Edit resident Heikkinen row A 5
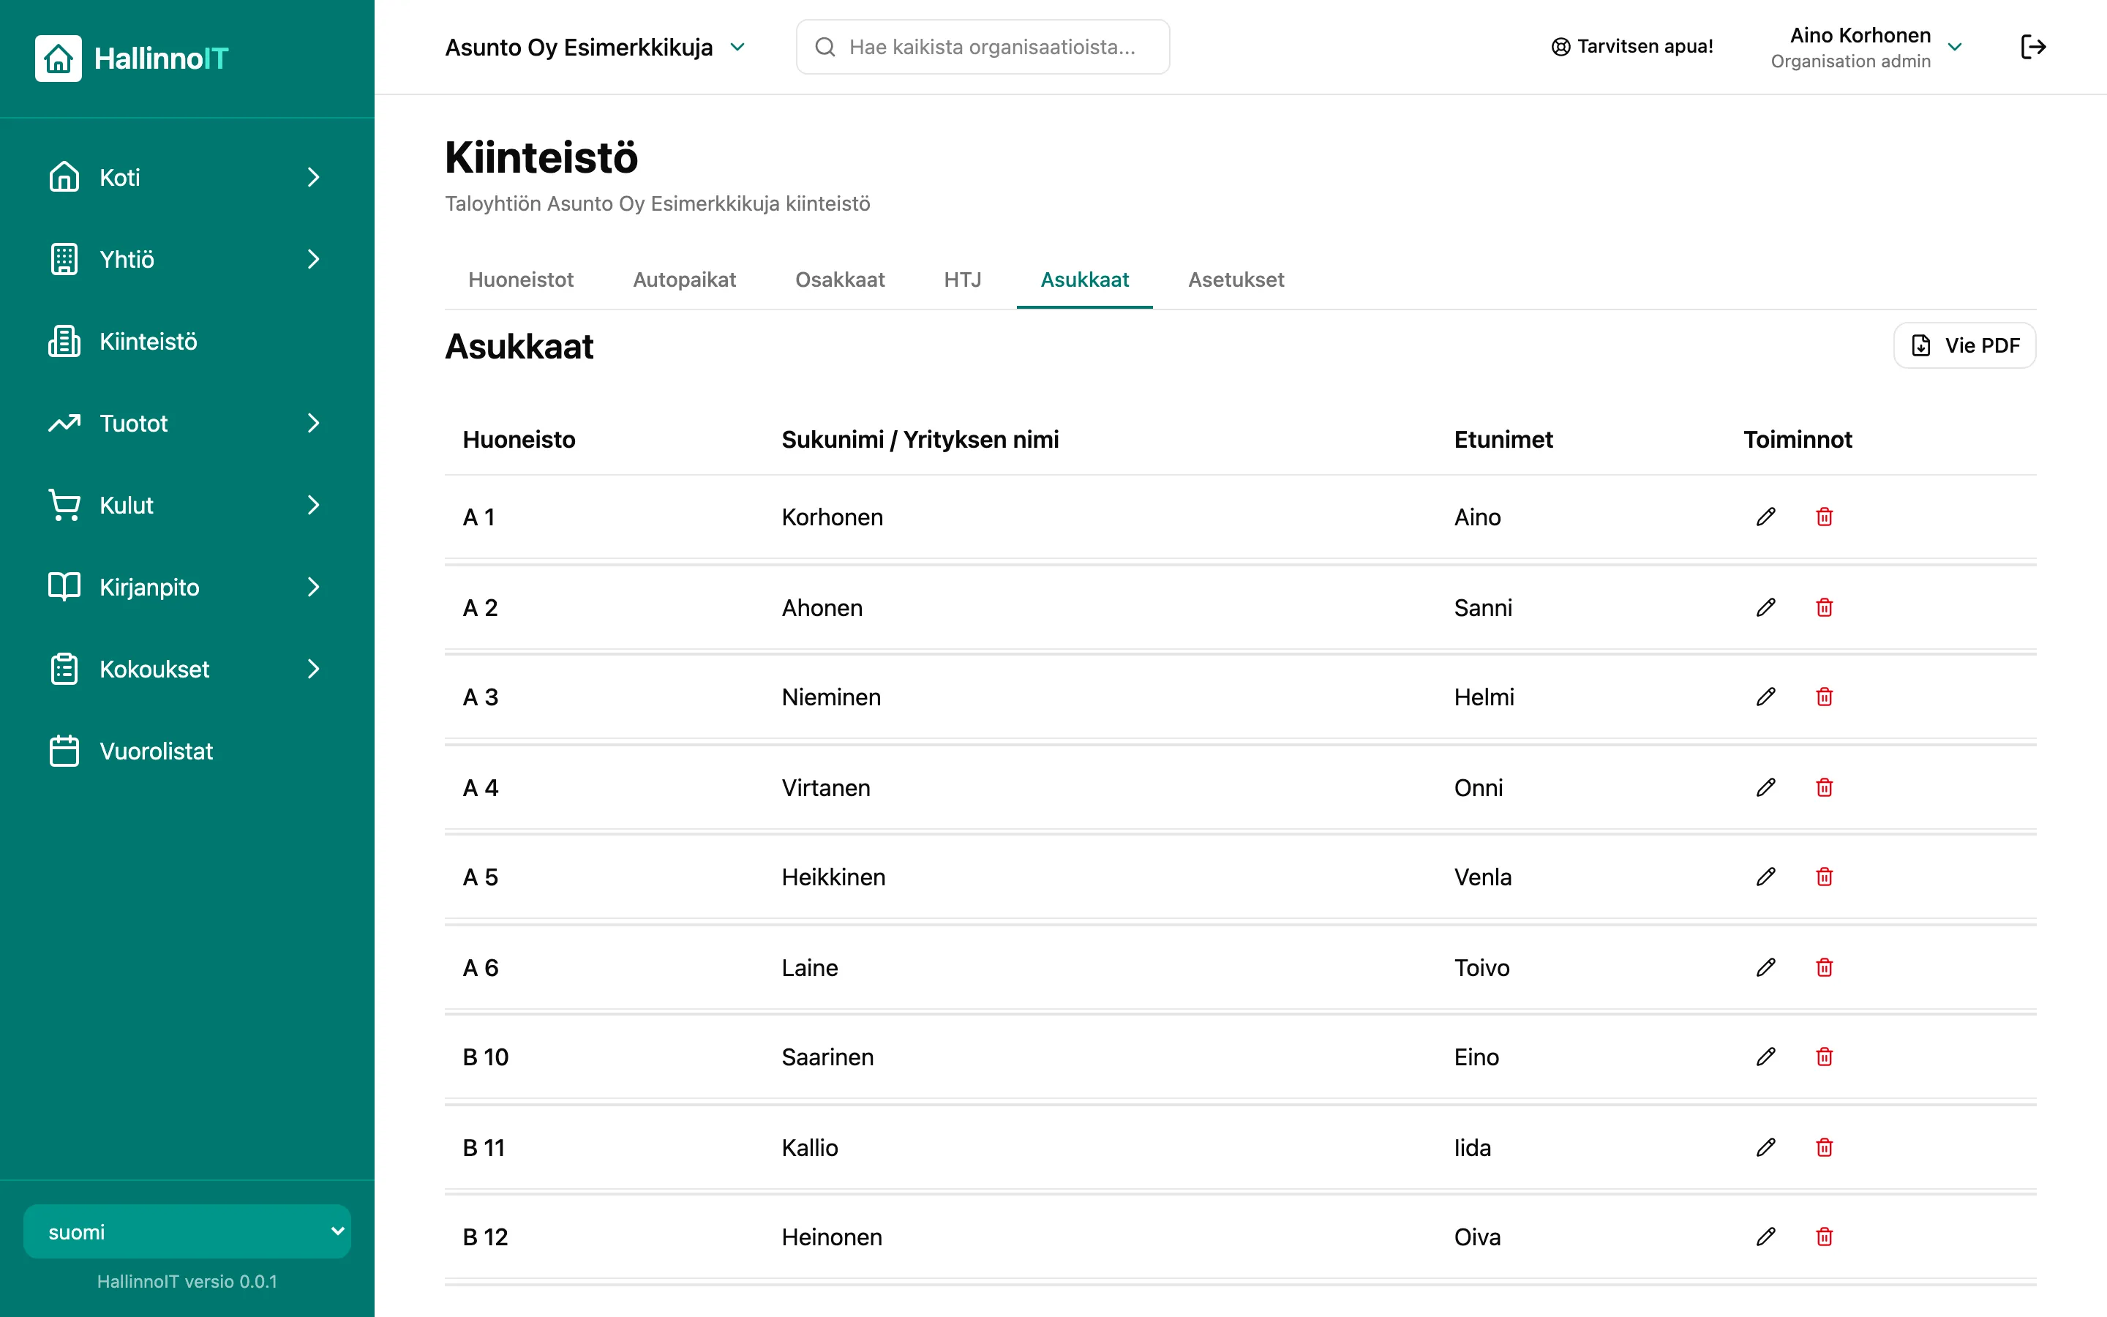Screen dimensions: 2107x1317 click(1765, 877)
